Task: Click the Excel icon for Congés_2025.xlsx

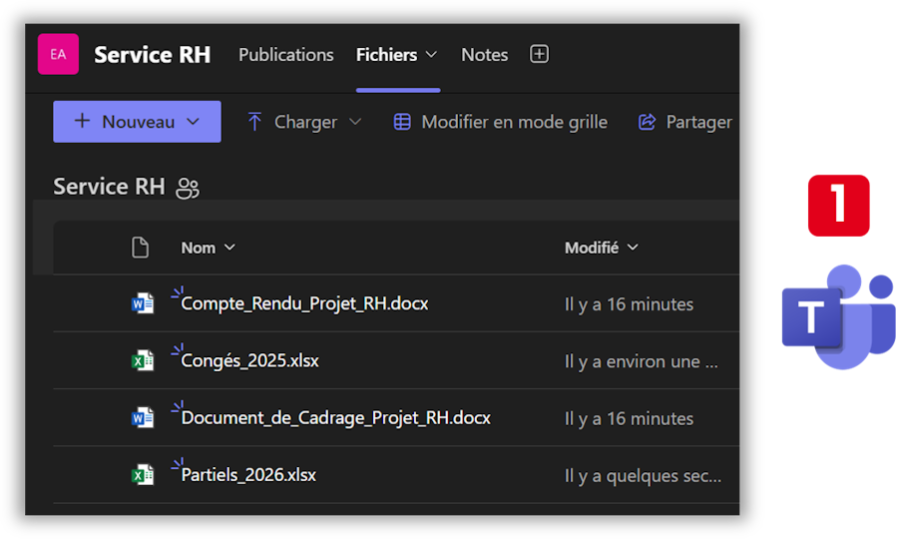Action: [x=143, y=360]
